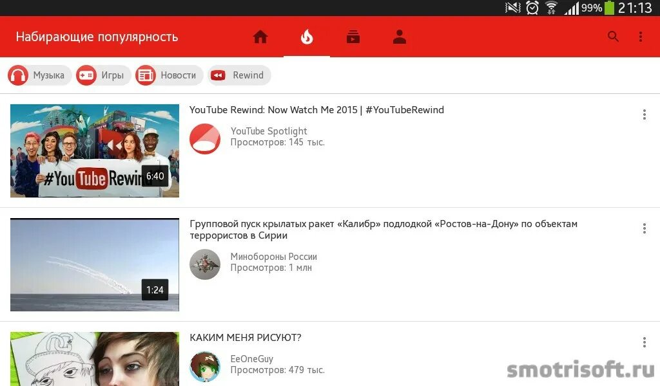Viewport: 660px width, 386px height.
Task: Open the YouTube Rewind video thumbnail
Action: 95,151
